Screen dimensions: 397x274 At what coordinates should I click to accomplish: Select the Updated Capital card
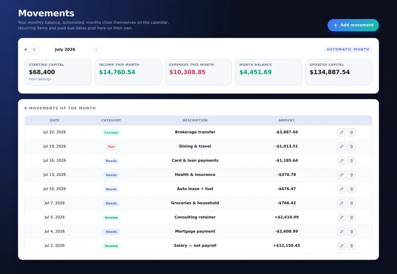click(x=339, y=72)
